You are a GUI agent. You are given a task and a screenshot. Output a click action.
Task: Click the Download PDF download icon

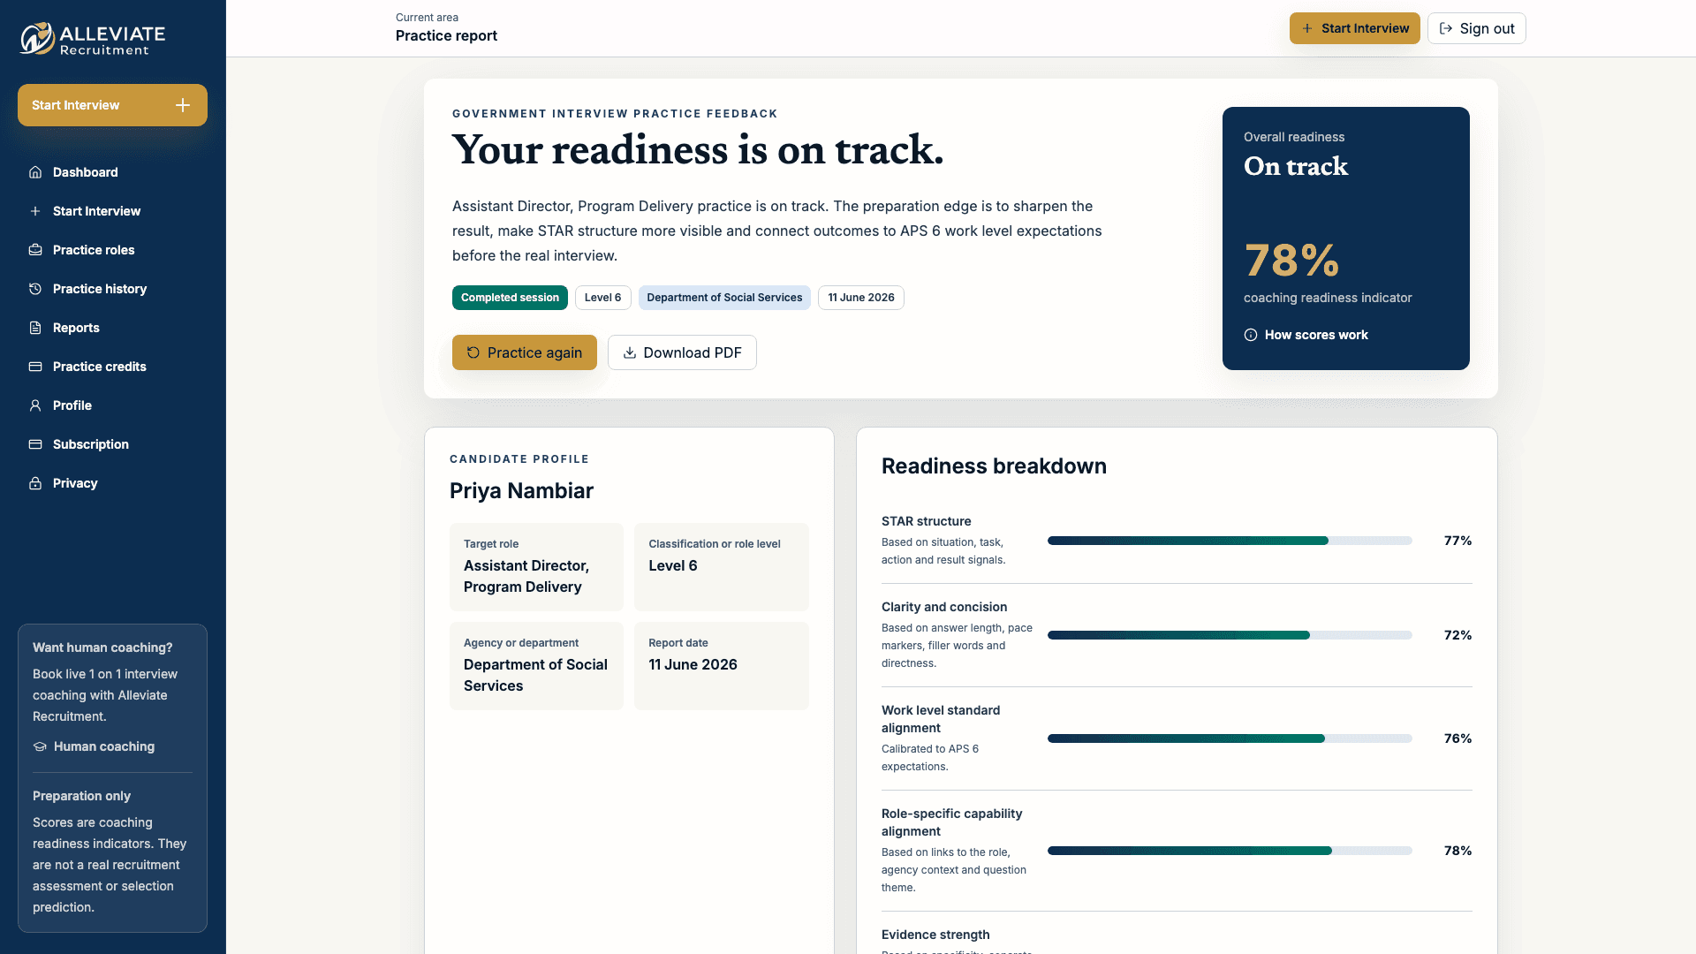[x=630, y=352]
